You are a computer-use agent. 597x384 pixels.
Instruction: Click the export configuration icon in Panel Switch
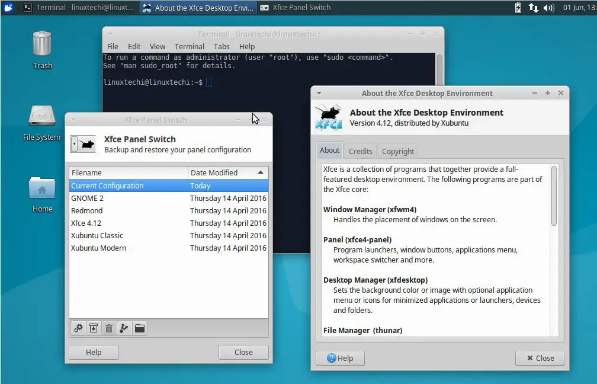pyautogui.click(x=124, y=328)
